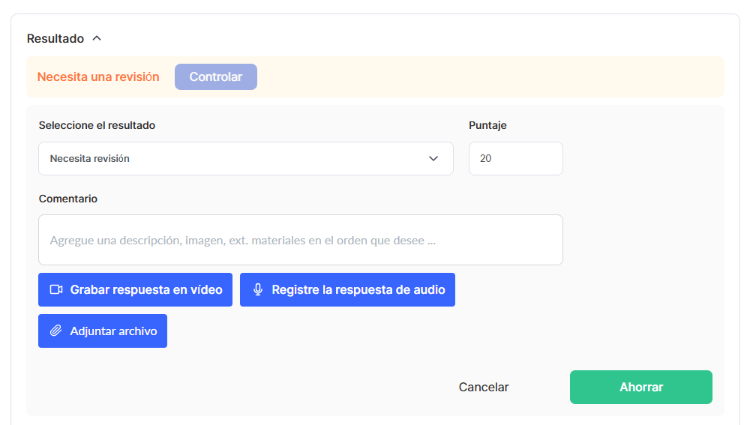Click the Seleccione el resultado label
750x425 pixels.
(97, 126)
